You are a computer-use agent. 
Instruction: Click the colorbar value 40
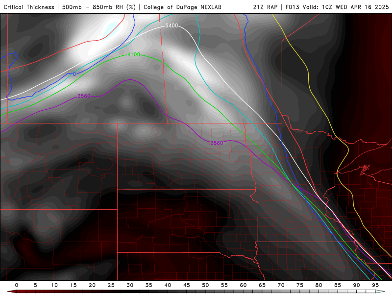(x=168, y=285)
